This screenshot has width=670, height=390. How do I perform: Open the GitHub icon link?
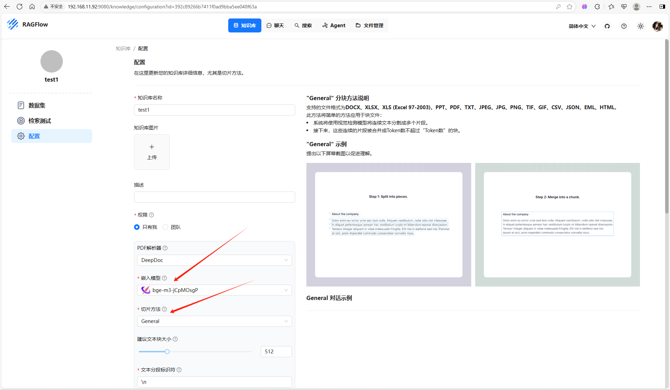607,26
